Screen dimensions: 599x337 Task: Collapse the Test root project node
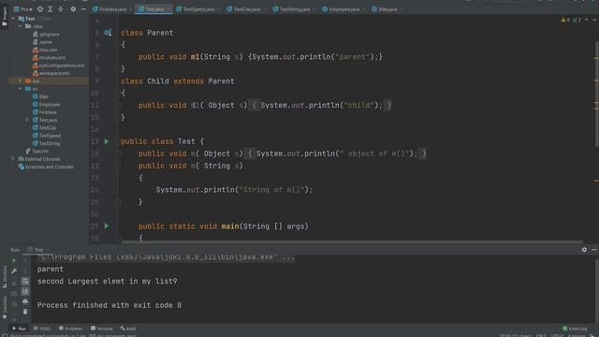[14, 19]
